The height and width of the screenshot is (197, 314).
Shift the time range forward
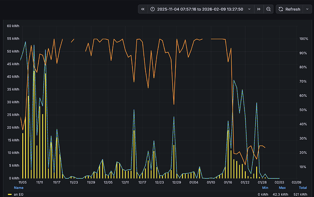[x=259, y=9]
